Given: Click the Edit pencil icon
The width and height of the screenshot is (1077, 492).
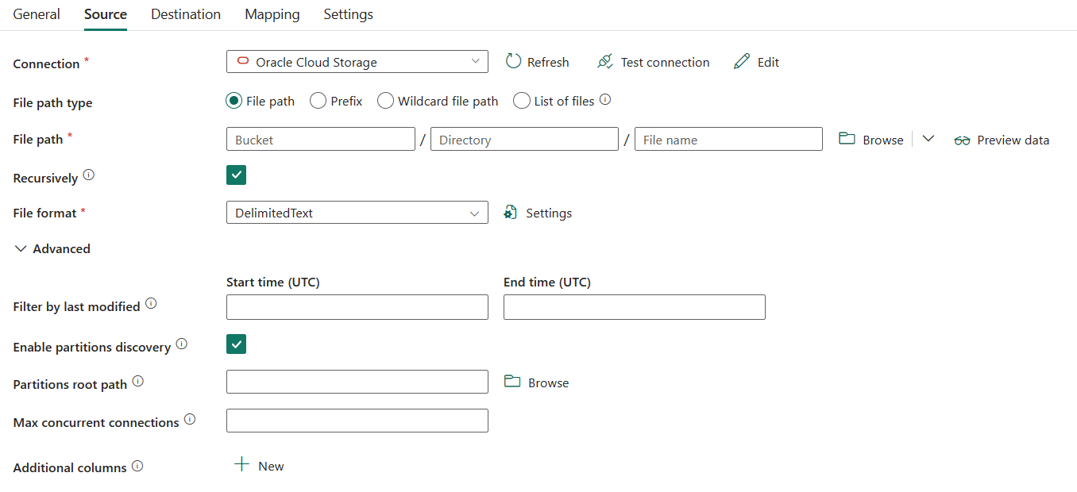Looking at the screenshot, I should pyautogui.click(x=742, y=61).
